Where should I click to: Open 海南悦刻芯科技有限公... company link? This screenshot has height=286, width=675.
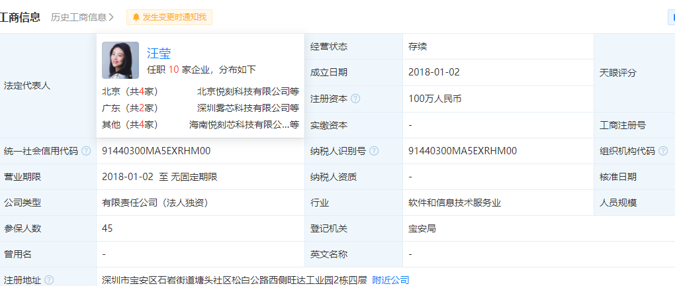click(x=244, y=125)
